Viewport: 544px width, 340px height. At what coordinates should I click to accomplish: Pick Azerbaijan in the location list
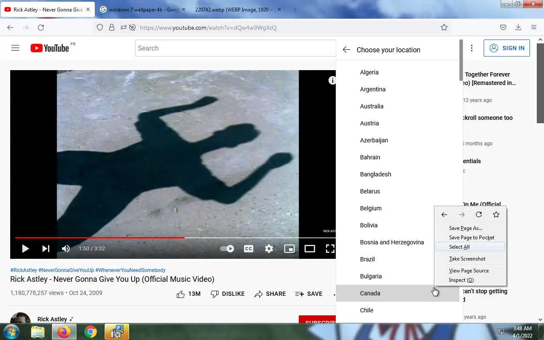point(398,140)
